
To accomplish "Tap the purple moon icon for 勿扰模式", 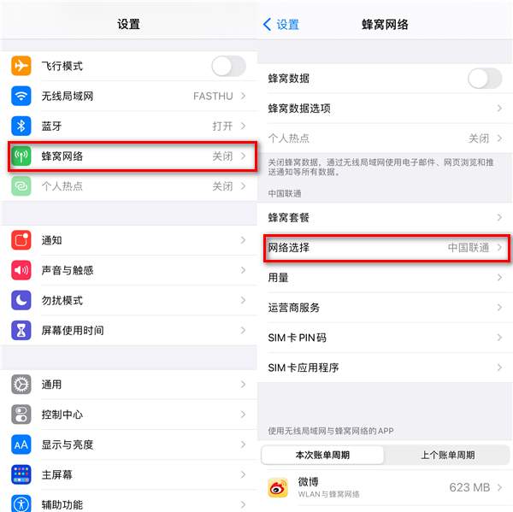I will (x=21, y=300).
